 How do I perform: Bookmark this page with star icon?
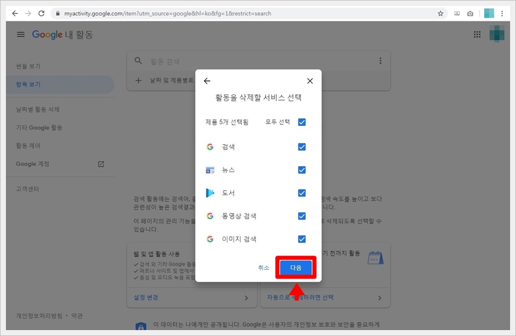tap(440, 13)
